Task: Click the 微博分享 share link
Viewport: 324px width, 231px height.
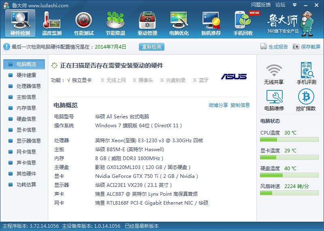Action: click(x=218, y=105)
